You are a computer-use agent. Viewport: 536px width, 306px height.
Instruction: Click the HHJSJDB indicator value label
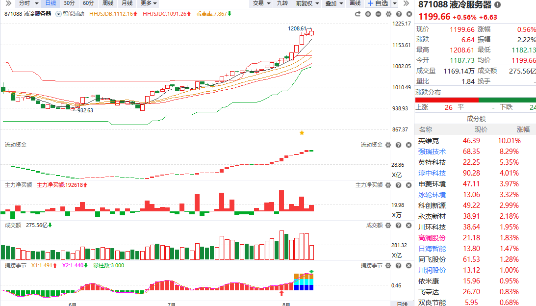tap(113, 14)
